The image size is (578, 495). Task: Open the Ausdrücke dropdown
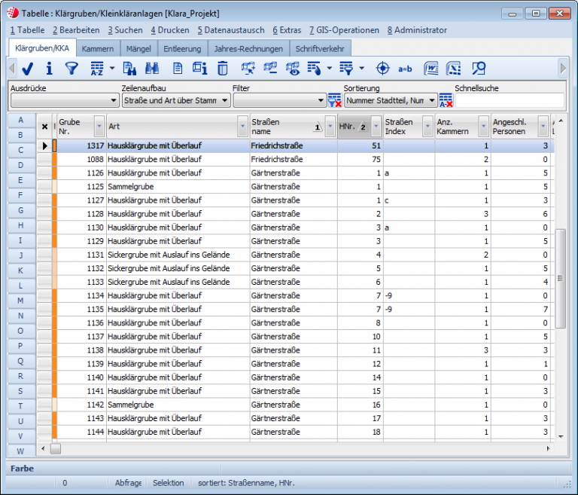[113, 100]
